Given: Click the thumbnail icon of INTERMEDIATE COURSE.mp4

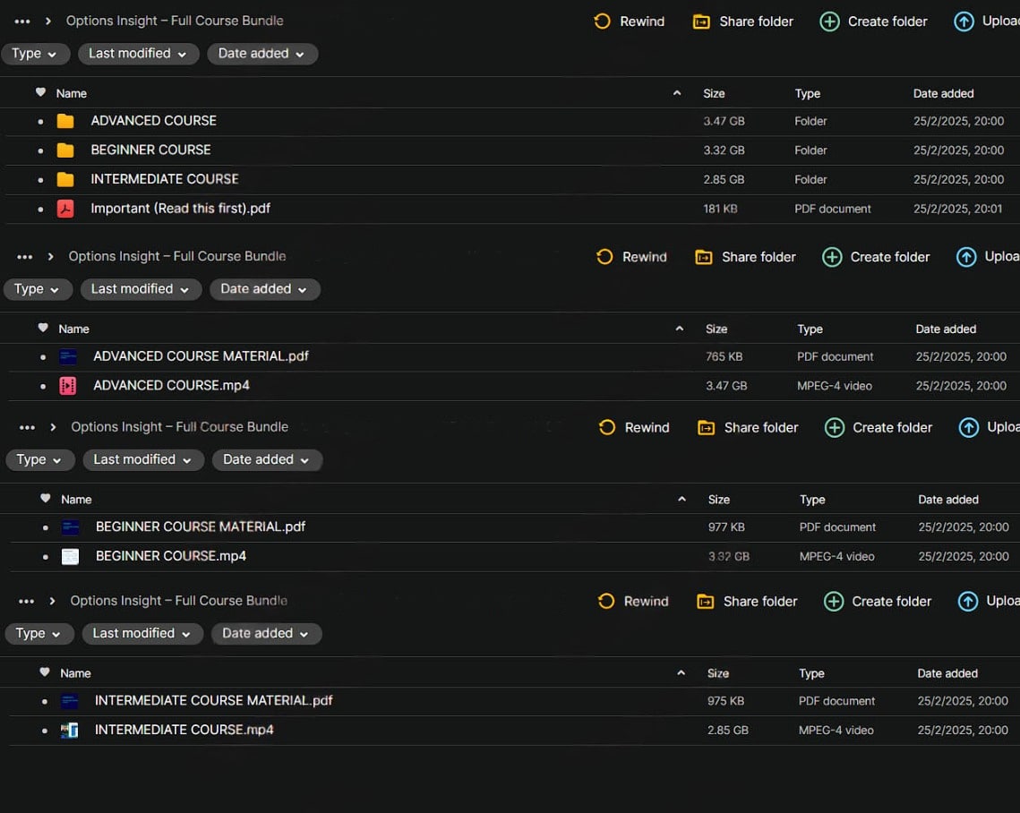Looking at the screenshot, I should pos(69,730).
